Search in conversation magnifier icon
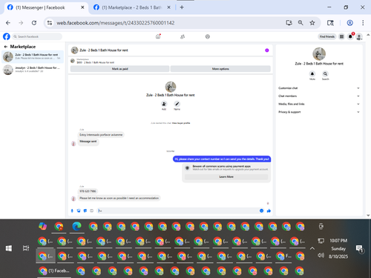This screenshot has height=278, width=371. [325, 73]
